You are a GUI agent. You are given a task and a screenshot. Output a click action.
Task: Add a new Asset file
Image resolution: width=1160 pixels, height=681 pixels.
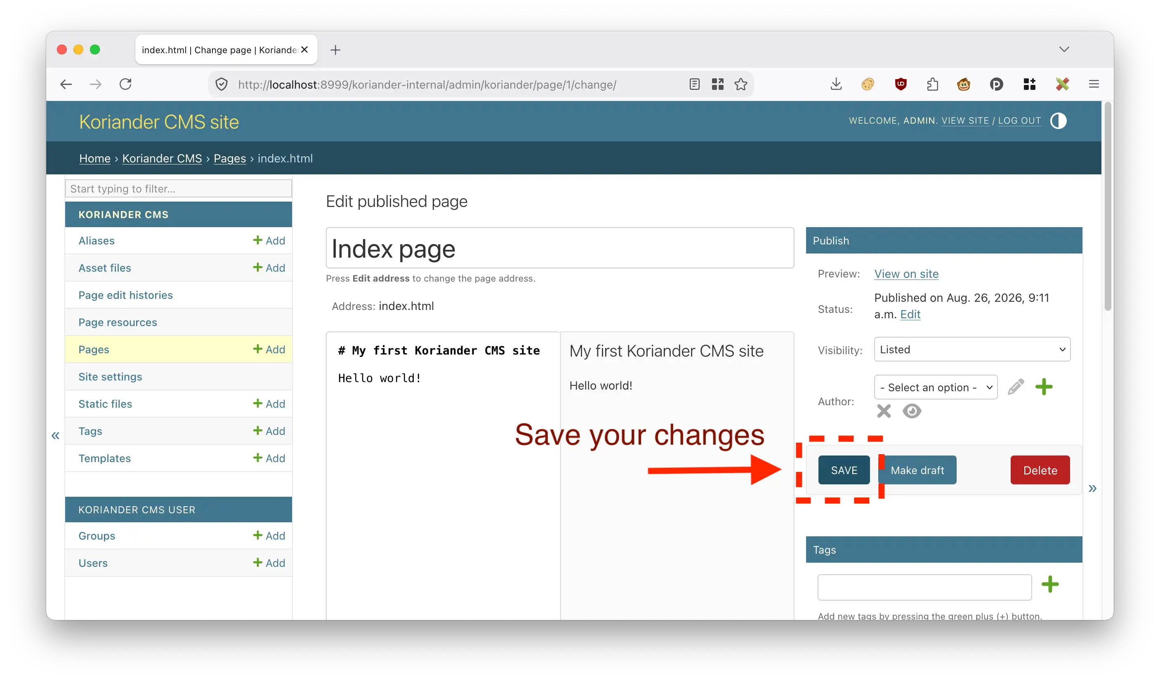click(269, 268)
